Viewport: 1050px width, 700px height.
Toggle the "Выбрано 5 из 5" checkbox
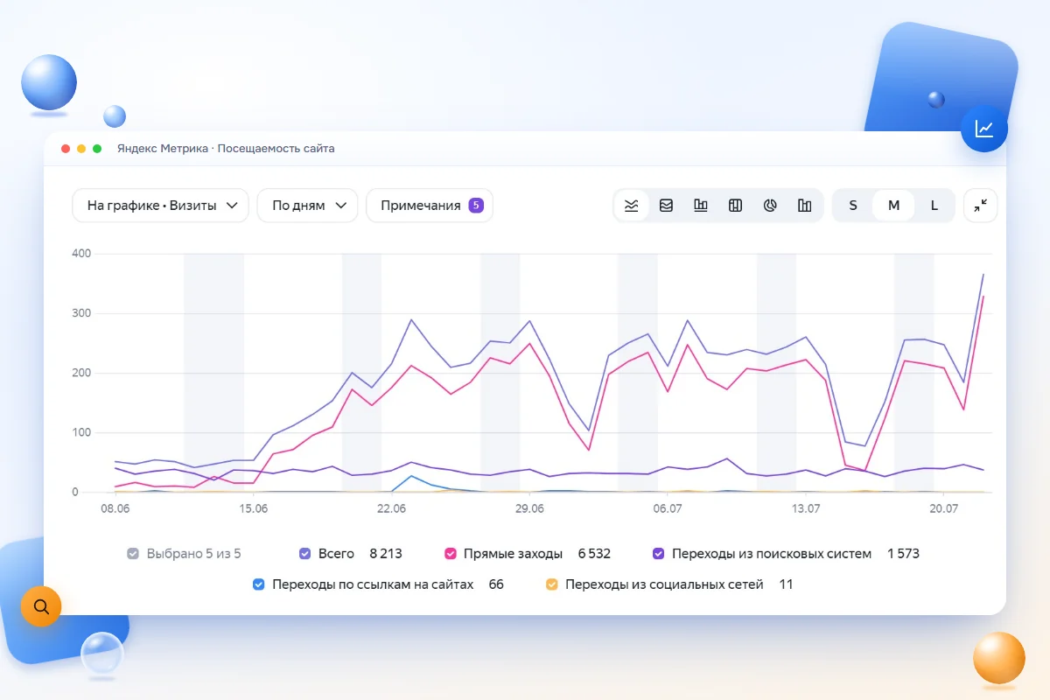click(x=133, y=554)
